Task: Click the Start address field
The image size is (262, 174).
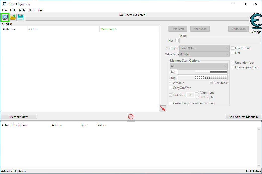Action: pos(202,72)
